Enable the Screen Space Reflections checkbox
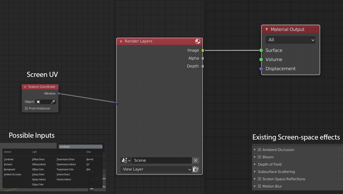 (x=259, y=179)
